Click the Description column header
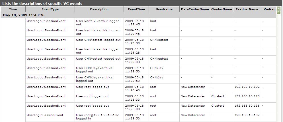 pyautogui.click(x=99, y=9)
